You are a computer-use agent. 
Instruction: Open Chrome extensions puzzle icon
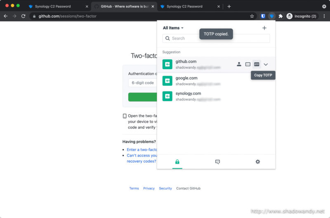point(280,16)
